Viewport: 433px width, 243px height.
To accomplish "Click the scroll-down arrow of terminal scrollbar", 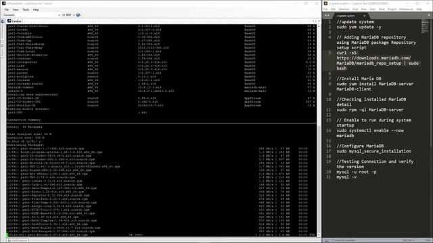I will (319, 236).
